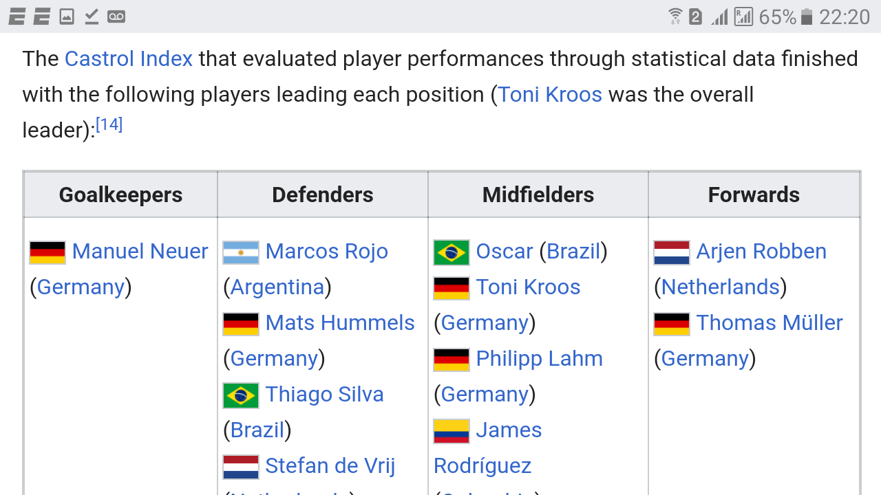Tap the voicemail icon in status bar
The image size is (881, 495).
click(x=116, y=16)
